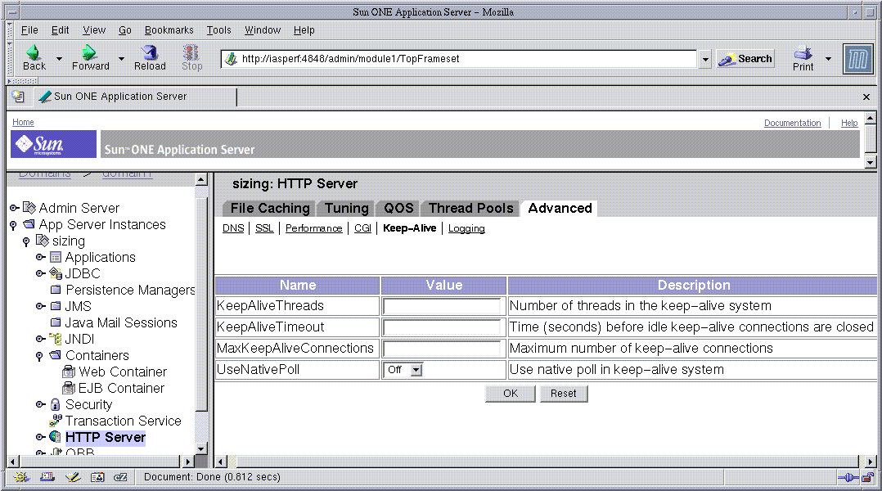Open Forward button history dropdown
Viewport: 882px width, 491px height.
[121, 58]
